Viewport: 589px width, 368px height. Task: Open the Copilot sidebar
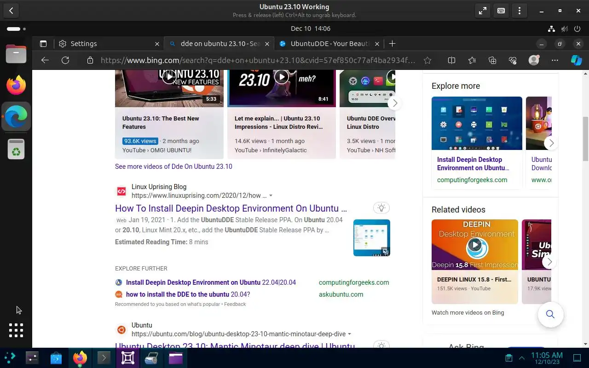(577, 60)
